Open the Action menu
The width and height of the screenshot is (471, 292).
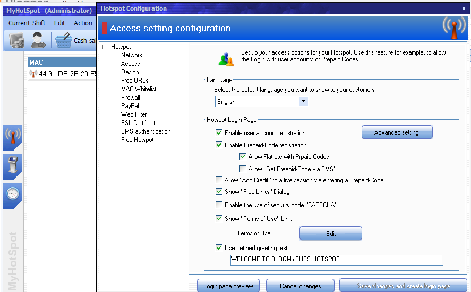(83, 23)
